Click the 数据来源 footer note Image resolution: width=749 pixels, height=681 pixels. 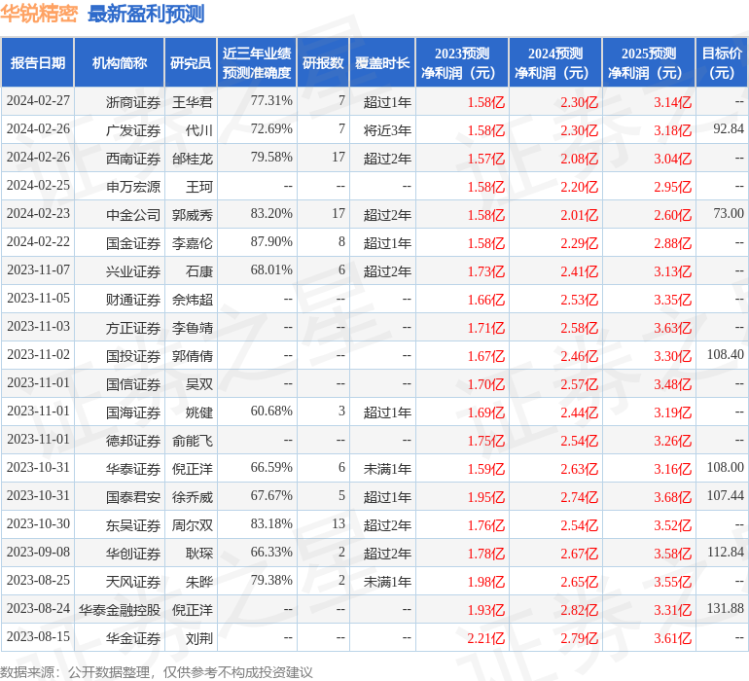[x=157, y=672]
